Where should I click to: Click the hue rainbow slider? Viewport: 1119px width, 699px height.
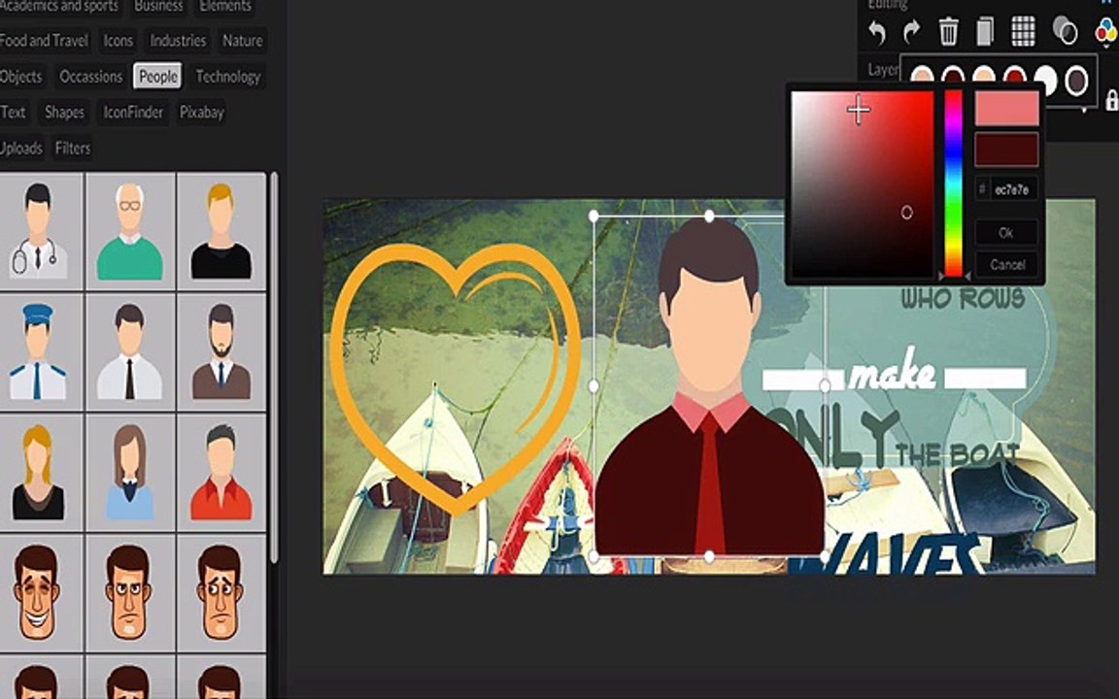tap(954, 183)
